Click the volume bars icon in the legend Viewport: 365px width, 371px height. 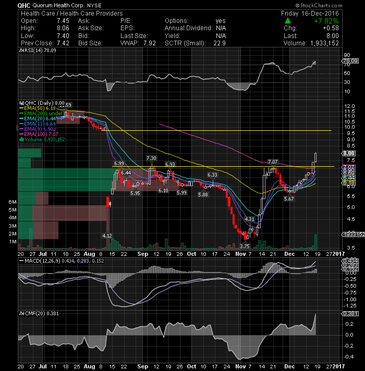[21, 139]
